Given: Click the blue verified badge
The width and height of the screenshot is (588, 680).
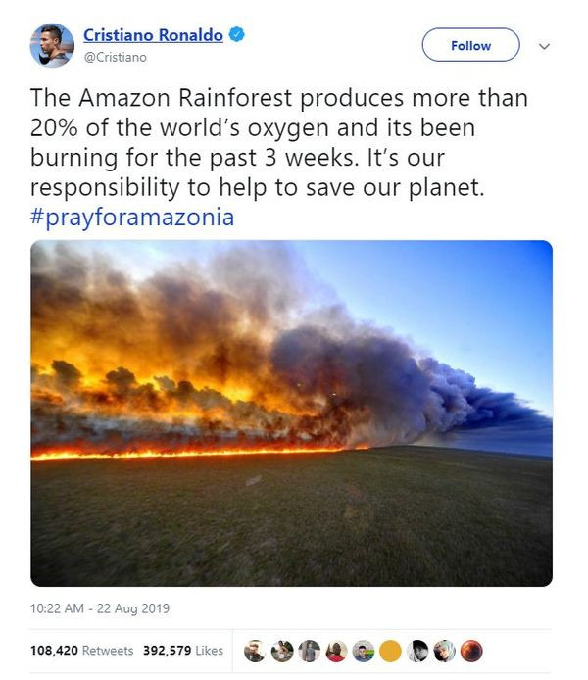Looking at the screenshot, I should (x=237, y=35).
